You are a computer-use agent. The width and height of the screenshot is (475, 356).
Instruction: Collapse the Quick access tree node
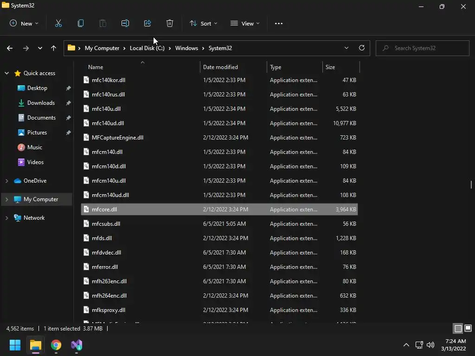(6, 73)
